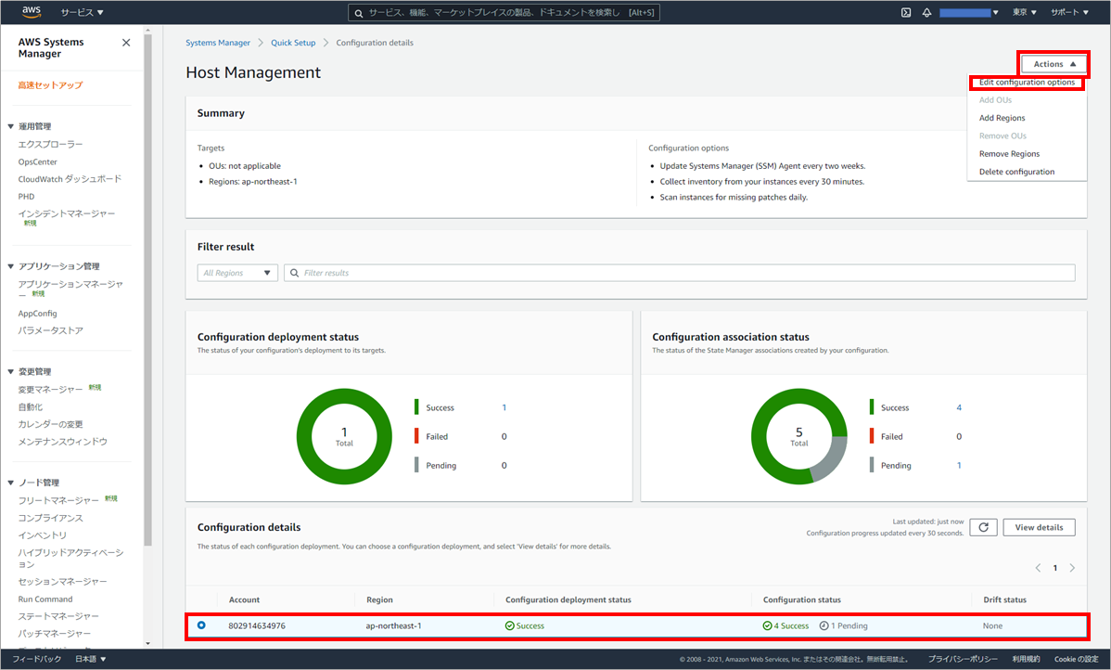Open パラメータストア in the sidebar
The image size is (1111, 670).
pyautogui.click(x=50, y=330)
